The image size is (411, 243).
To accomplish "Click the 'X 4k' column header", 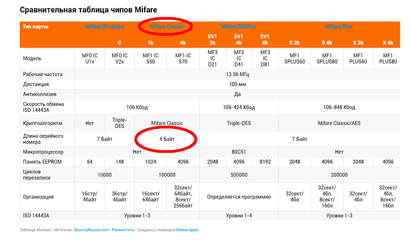I will [388, 43].
